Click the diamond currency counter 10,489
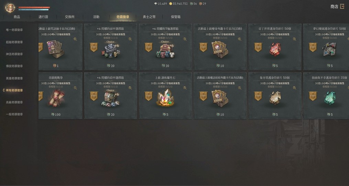This screenshot has height=186, width=349. 160,3
